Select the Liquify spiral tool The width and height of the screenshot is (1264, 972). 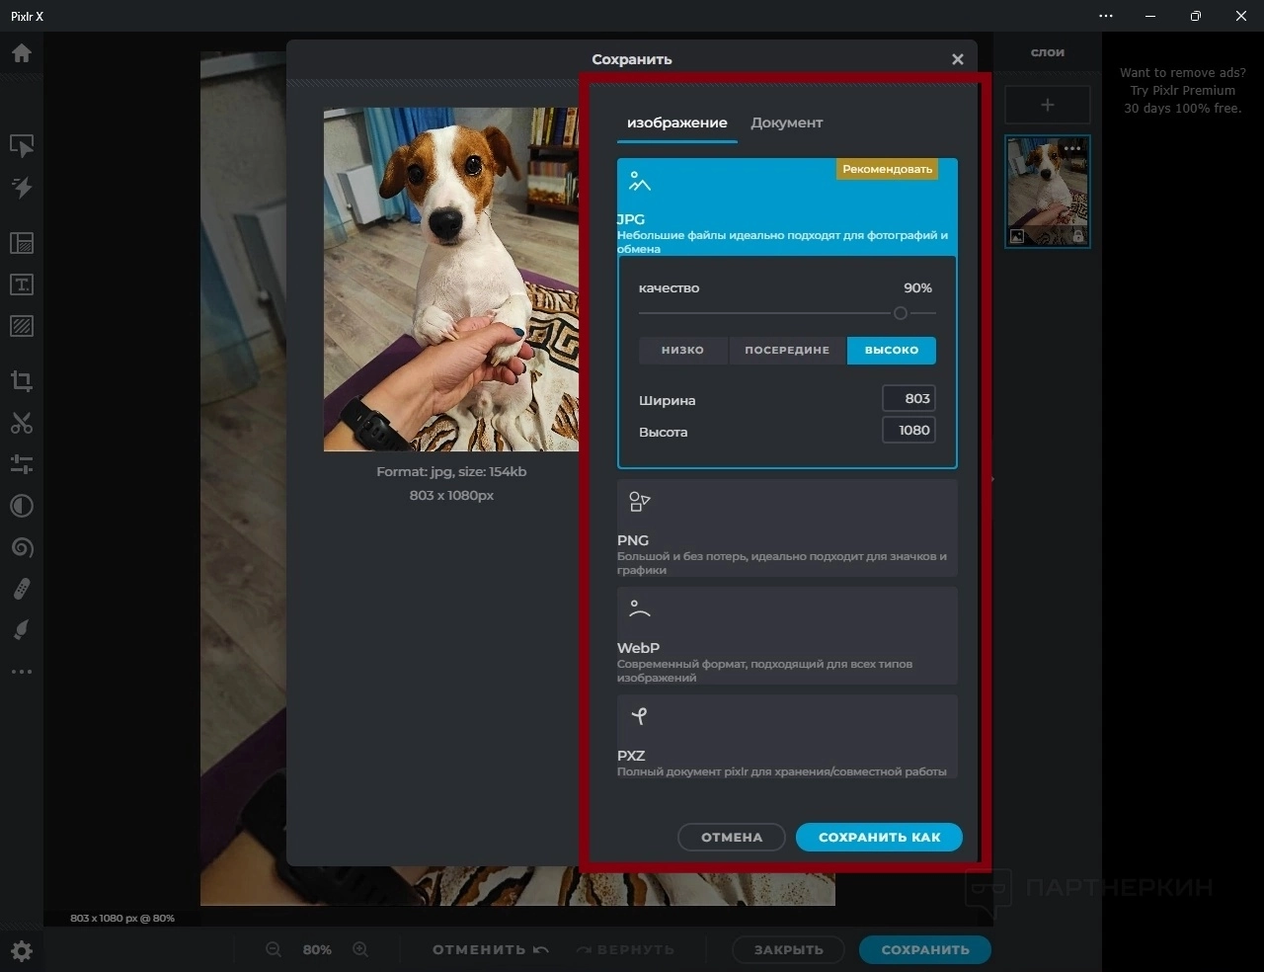[x=22, y=547]
